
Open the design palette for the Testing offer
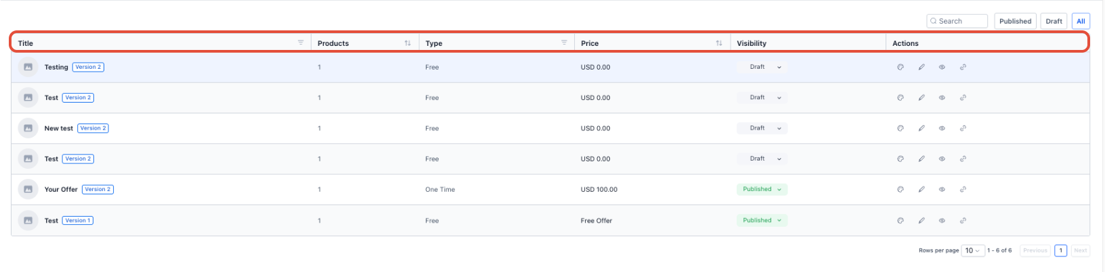click(x=901, y=67)
